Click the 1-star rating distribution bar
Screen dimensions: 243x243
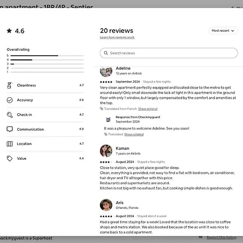pyautogui.click(x=47, y=72)
